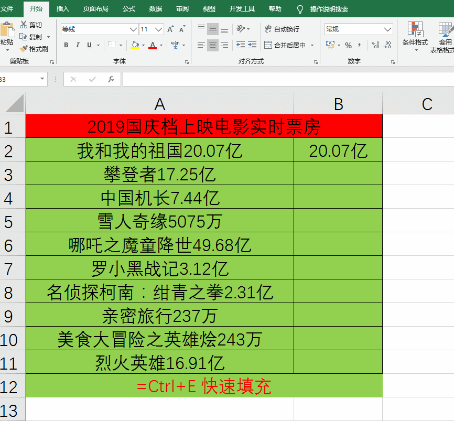Align text to vertical middle
The height and width of the screenshot is (421, 454).
pyautogui.click(x=213, y=29)
